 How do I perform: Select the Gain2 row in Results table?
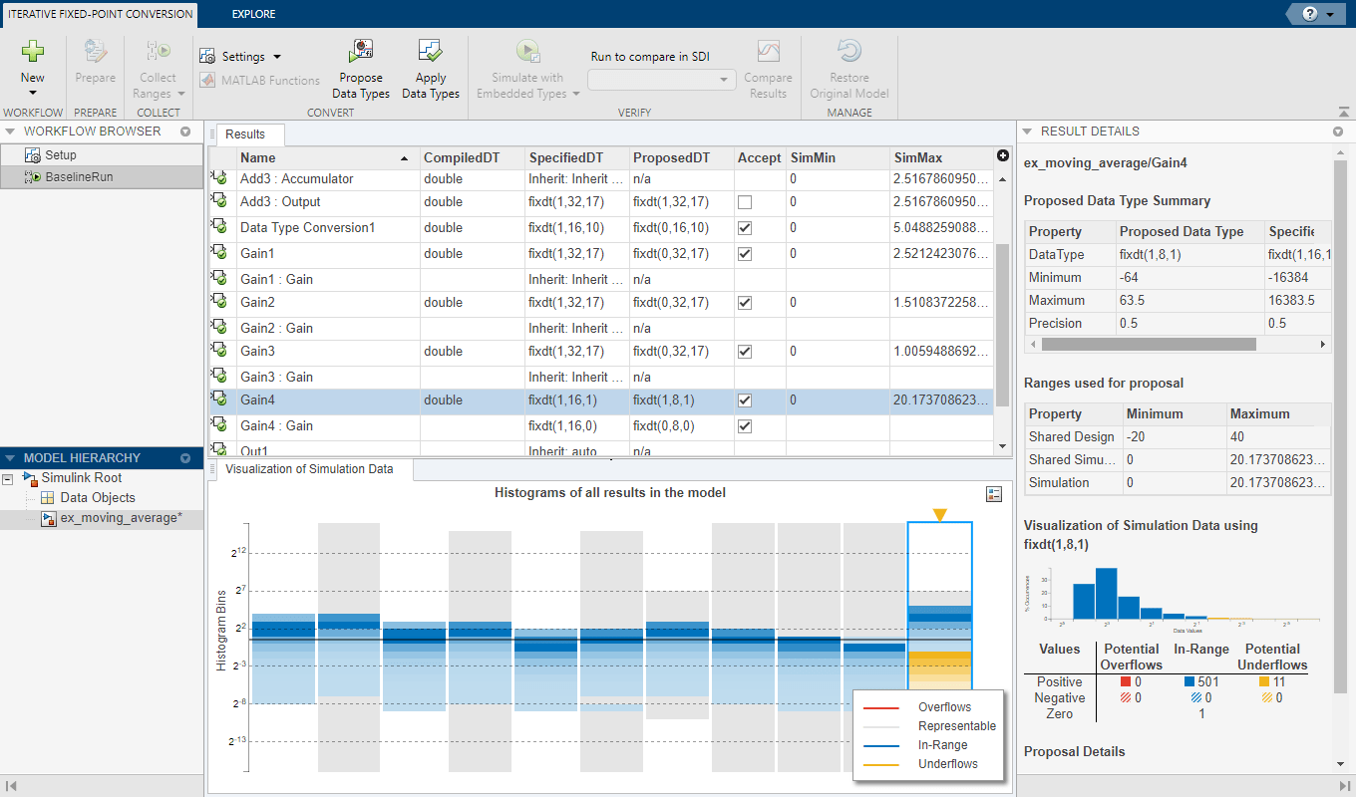[257, 303]
